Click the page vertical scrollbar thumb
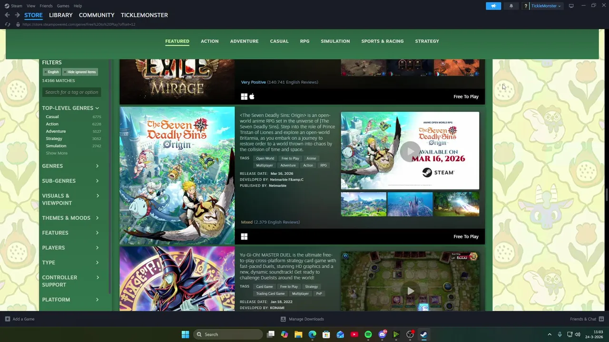 (607, 195)
